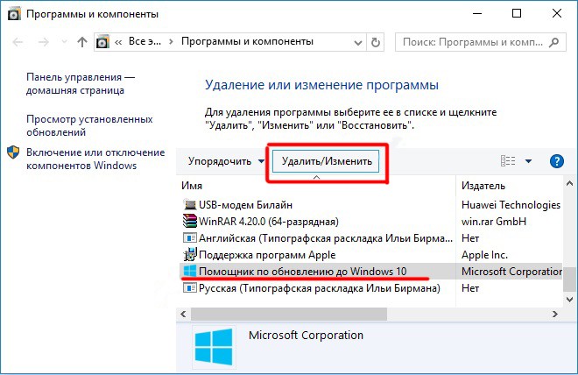Screen dimensions: 578x375
Task: Open help via blue question mark icon
Action: (556, 161)
